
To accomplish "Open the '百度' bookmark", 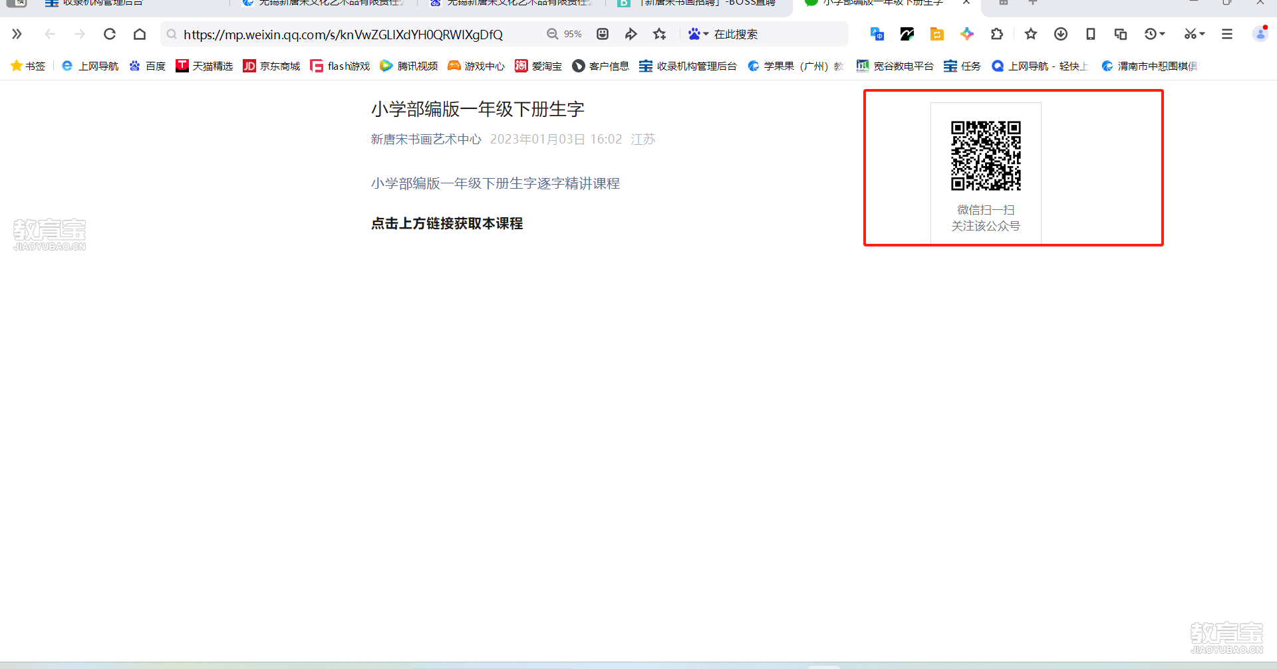I will (x=148, y=66).
